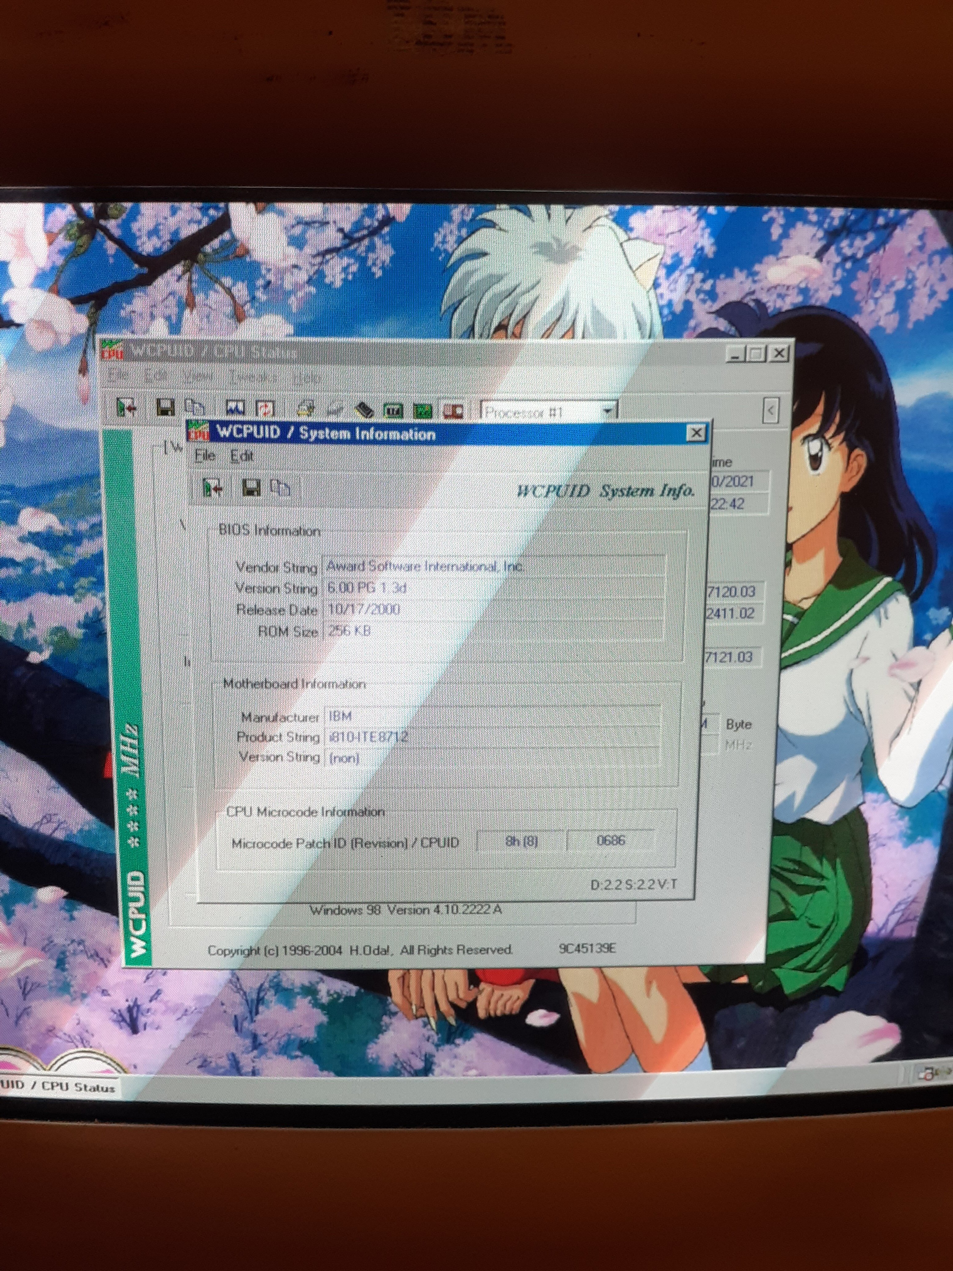The height and width of the screenshot is (1271, 953).
Task: Click the clock graph icon in CPU Status toolbar
Action: click(x=235, y=409)
